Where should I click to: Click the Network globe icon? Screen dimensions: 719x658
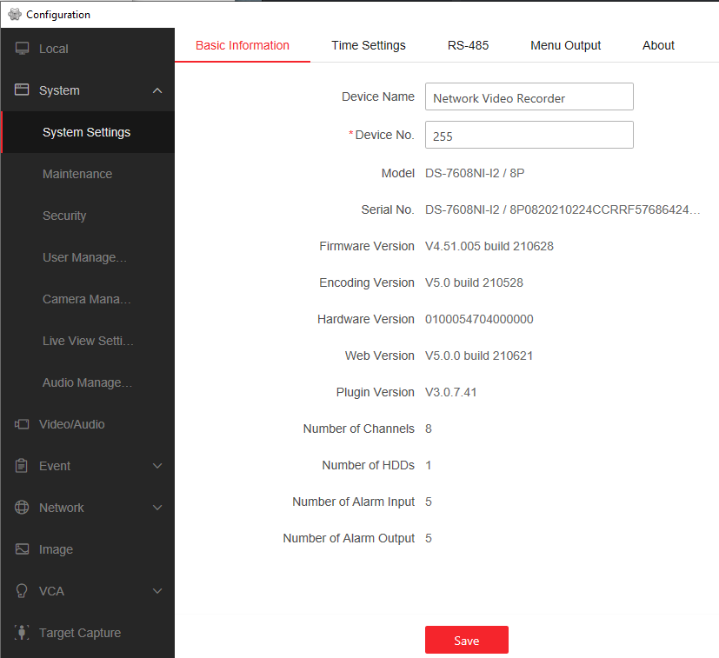(x=23, y=508)
